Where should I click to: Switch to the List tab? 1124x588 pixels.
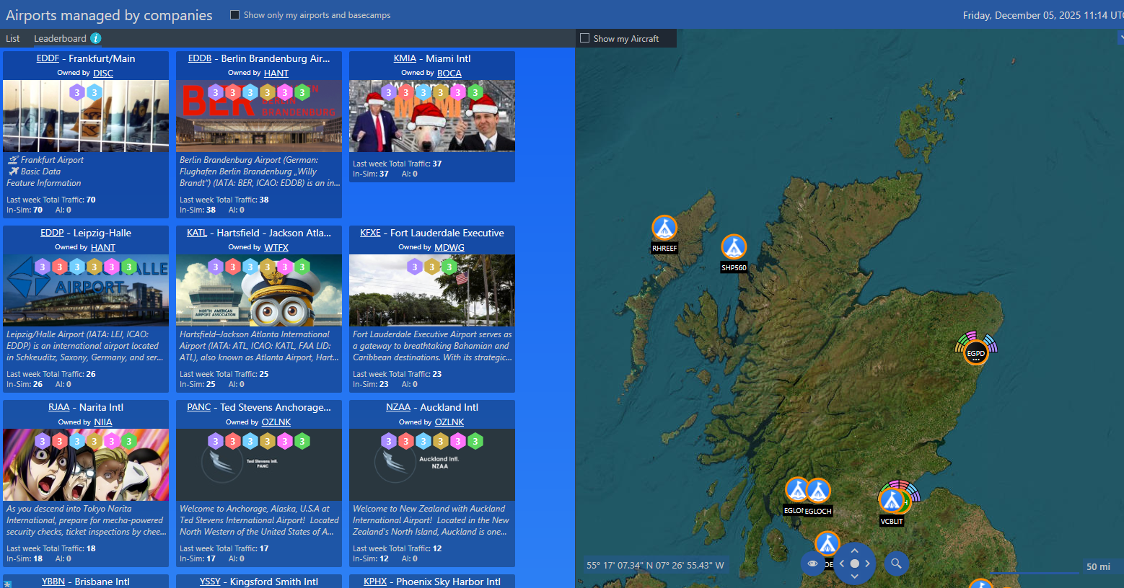[x=13, y=39]
